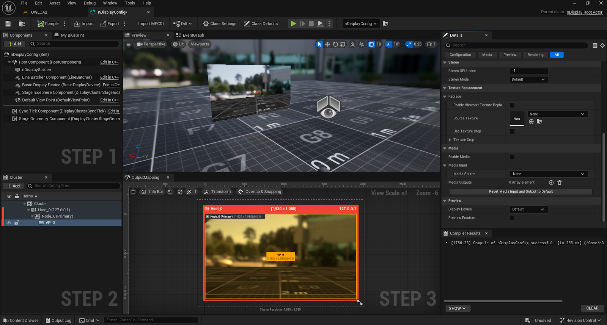The image size is (607, 325).
Task: Click the Play simulation button
Action: (x=293, y=23)
